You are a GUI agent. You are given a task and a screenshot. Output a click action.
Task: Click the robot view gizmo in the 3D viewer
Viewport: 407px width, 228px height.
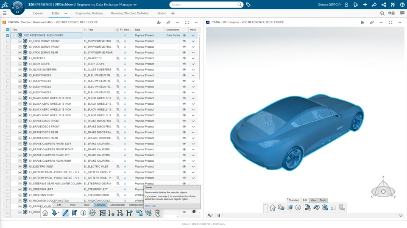[x=383, y=189]
